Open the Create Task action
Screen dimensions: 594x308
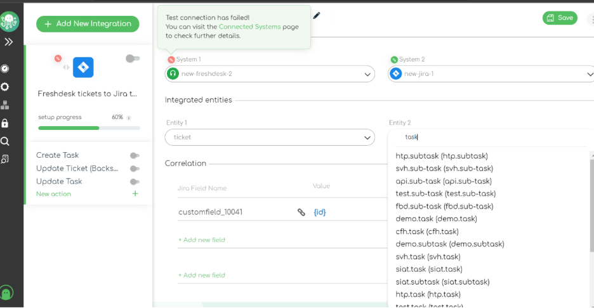pos(58,155)
